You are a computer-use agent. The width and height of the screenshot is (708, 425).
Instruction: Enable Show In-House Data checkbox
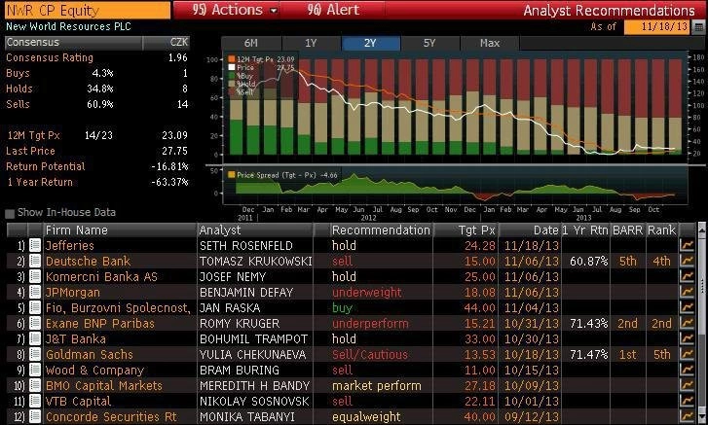click(10, 213)
